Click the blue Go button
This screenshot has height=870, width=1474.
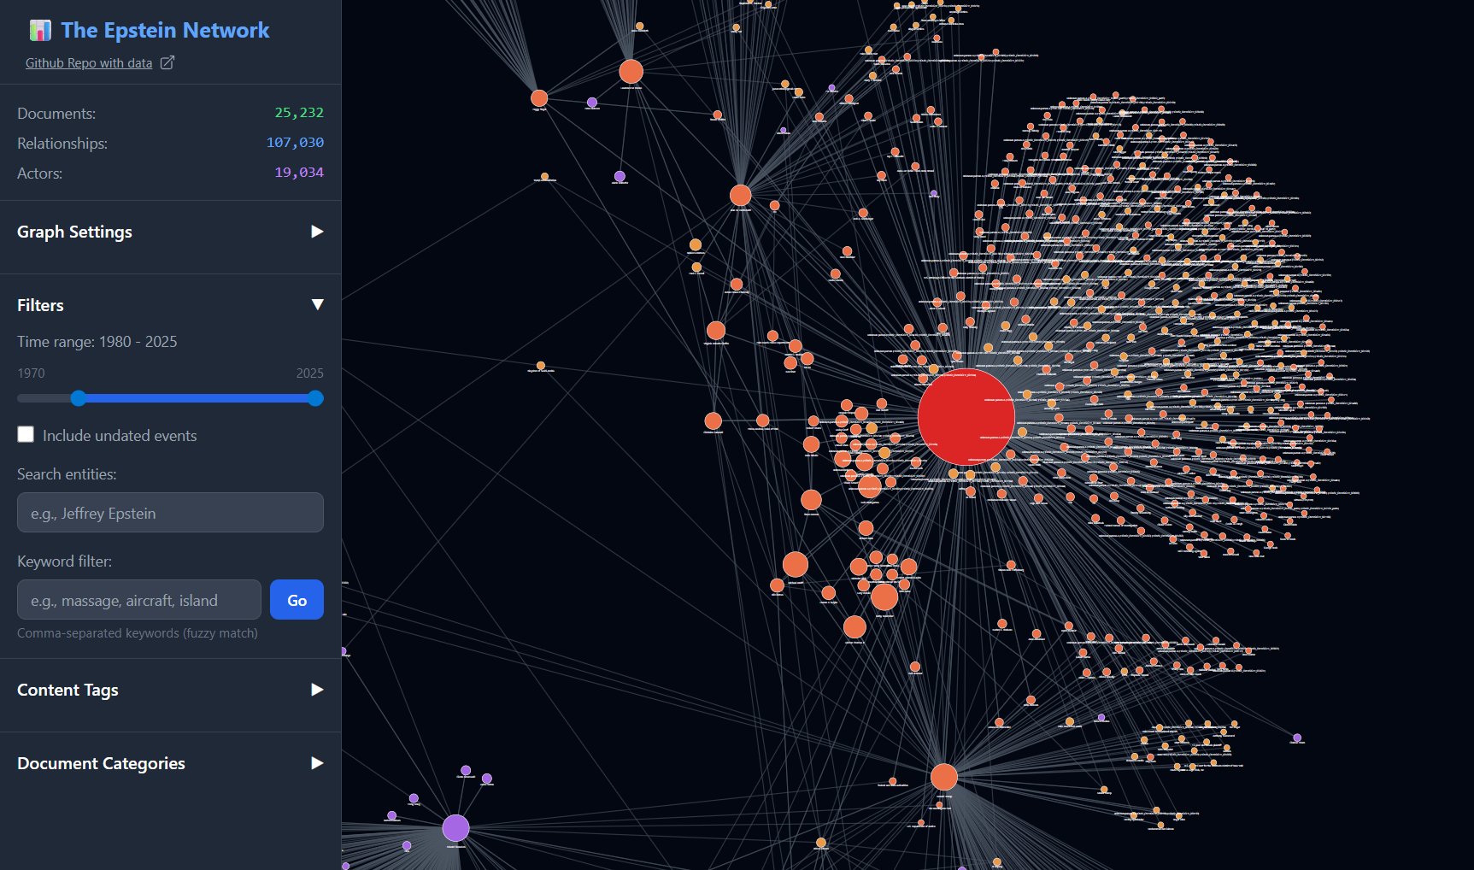click(297, 600)
